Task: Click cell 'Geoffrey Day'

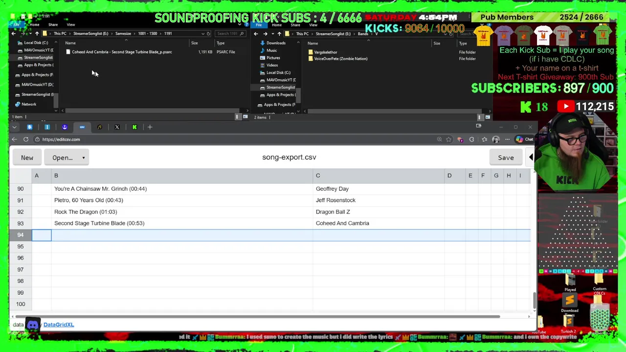Action: [378, 189]
